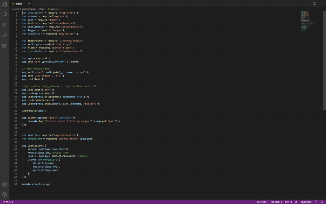Click process.env.PORT on line 15
This screenshot has width=326, height=204.
tap(54, 62)
